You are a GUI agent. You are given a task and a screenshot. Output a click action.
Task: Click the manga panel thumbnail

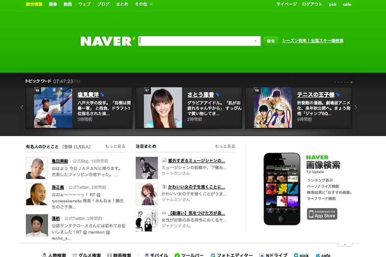pos(147,221)
